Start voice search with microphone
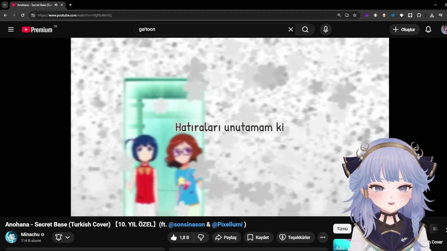The width and height of the screenshot is (447, 251). [x=326, y=30]
